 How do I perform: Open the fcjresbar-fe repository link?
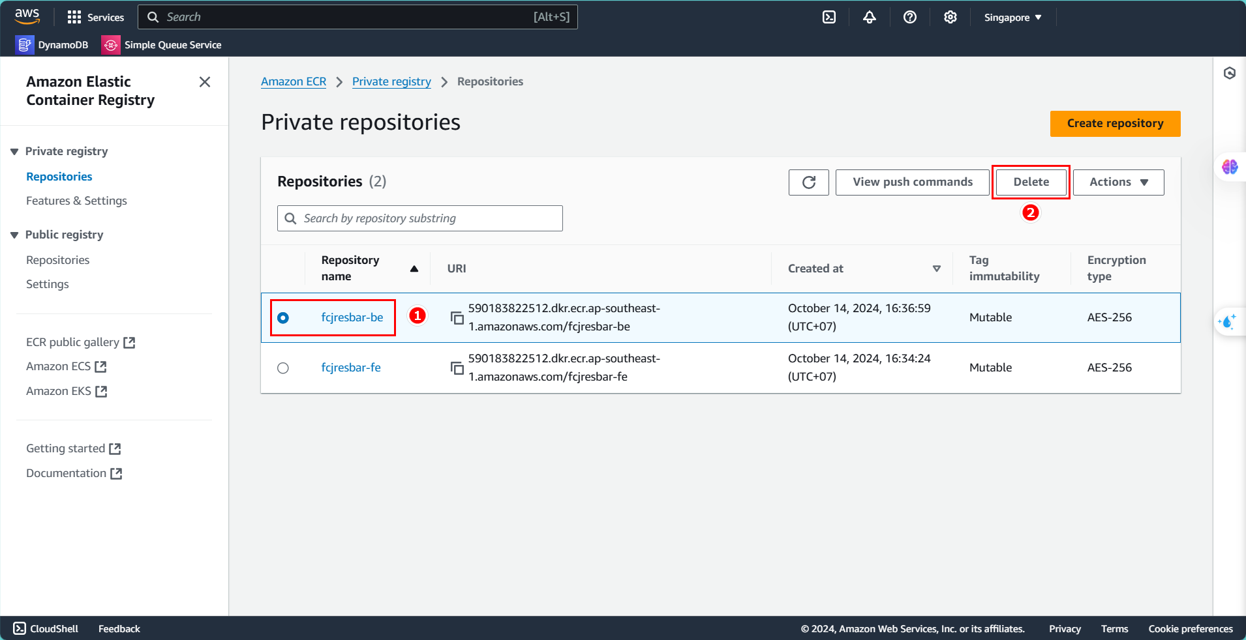point(351,368)
